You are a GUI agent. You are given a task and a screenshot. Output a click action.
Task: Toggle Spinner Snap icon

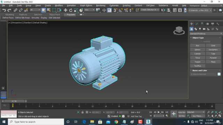tap(131, 10)
